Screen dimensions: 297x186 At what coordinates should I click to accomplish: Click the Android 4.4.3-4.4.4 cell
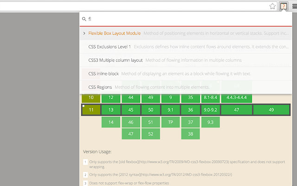237,98
